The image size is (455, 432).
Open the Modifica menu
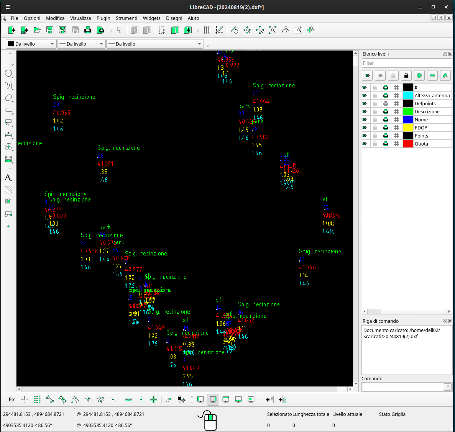55,18
